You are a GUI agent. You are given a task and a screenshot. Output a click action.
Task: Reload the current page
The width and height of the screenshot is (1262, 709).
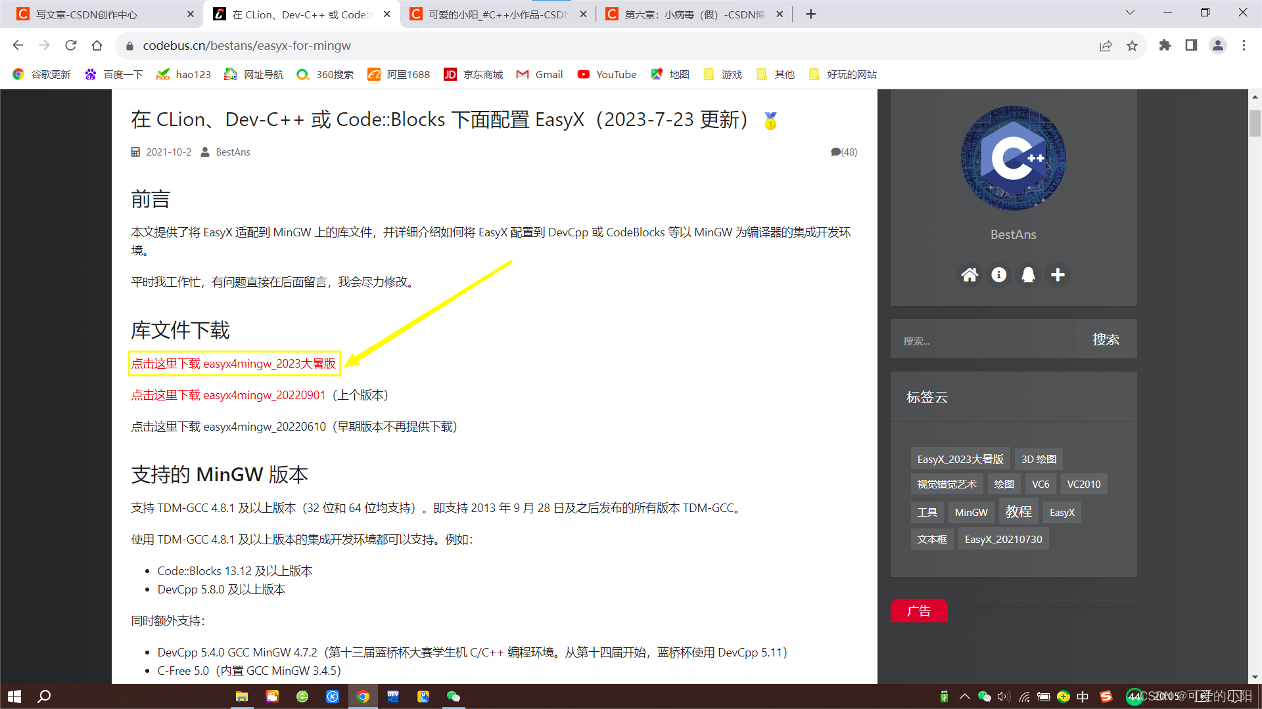tap(71, 45)
